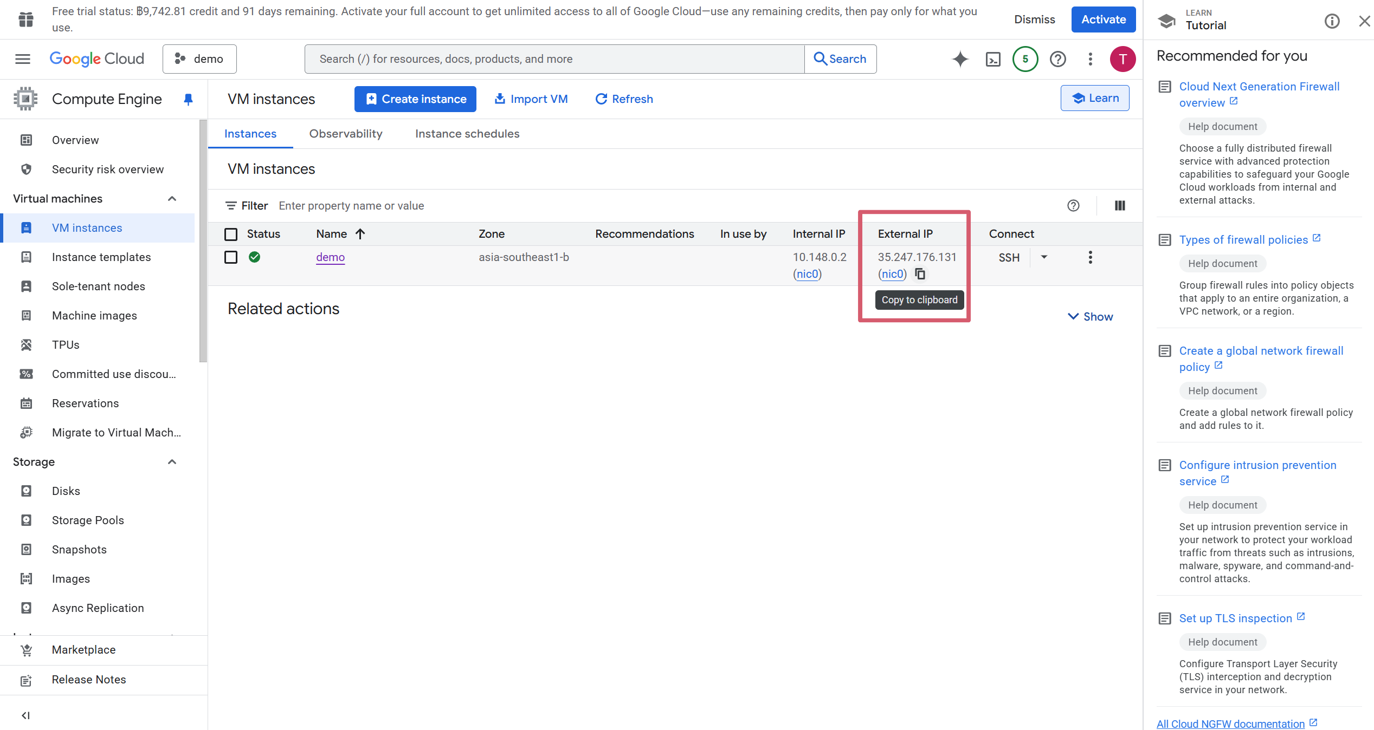Copy external IP address to clipboard
The width and height of the screenshot is (1374, 730).
point(920,274)
